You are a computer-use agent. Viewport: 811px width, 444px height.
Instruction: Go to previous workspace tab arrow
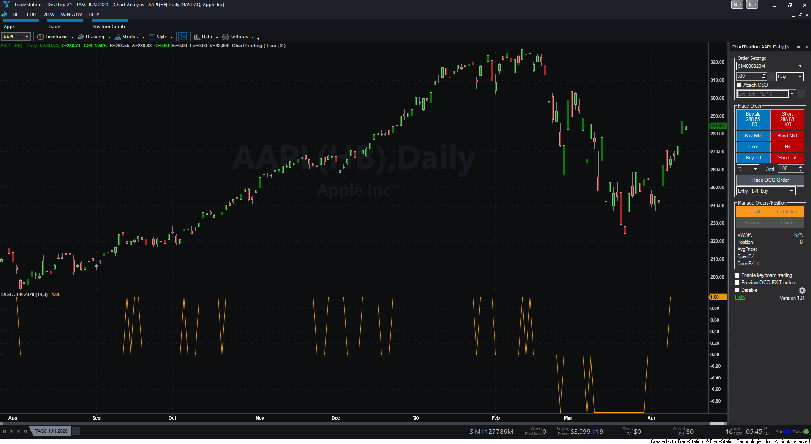(x=11, y=431)
